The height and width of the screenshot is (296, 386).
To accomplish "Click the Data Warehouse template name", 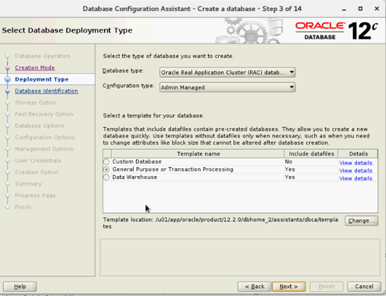I will [135, 177].
